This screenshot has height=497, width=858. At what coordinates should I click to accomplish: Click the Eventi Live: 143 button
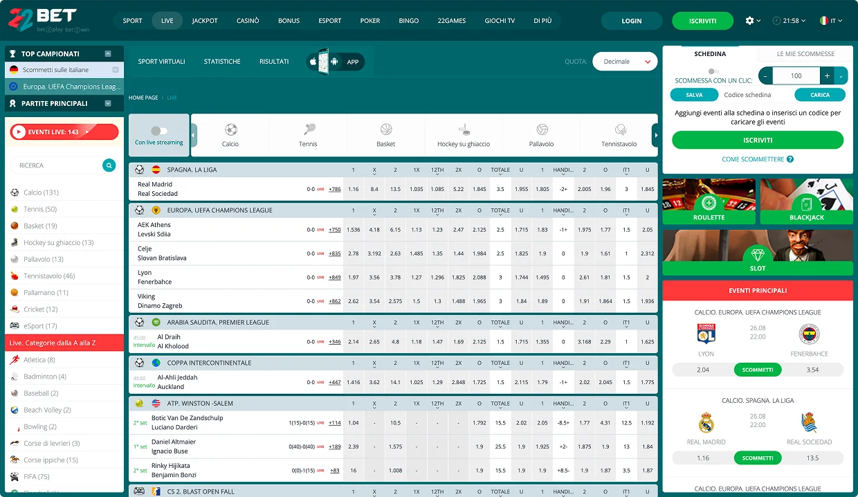(x=64, y=132)
